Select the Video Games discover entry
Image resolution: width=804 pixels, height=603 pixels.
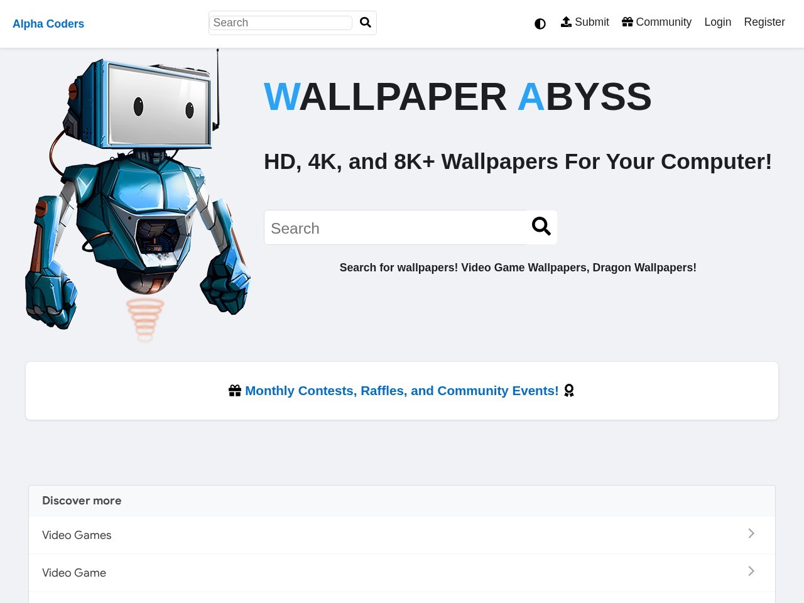[77, 535]
